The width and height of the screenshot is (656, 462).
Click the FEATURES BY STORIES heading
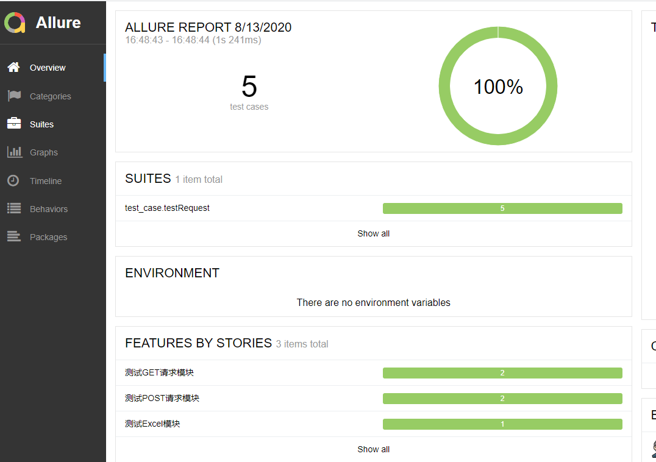click(x=198, y=343)
